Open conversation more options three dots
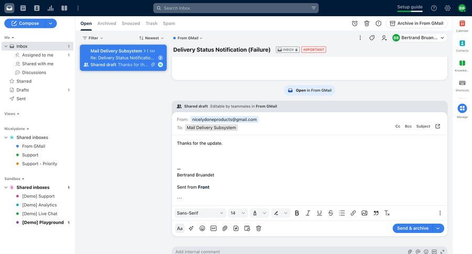This screenshot has width=472, height=254. (x=360, y=38)
